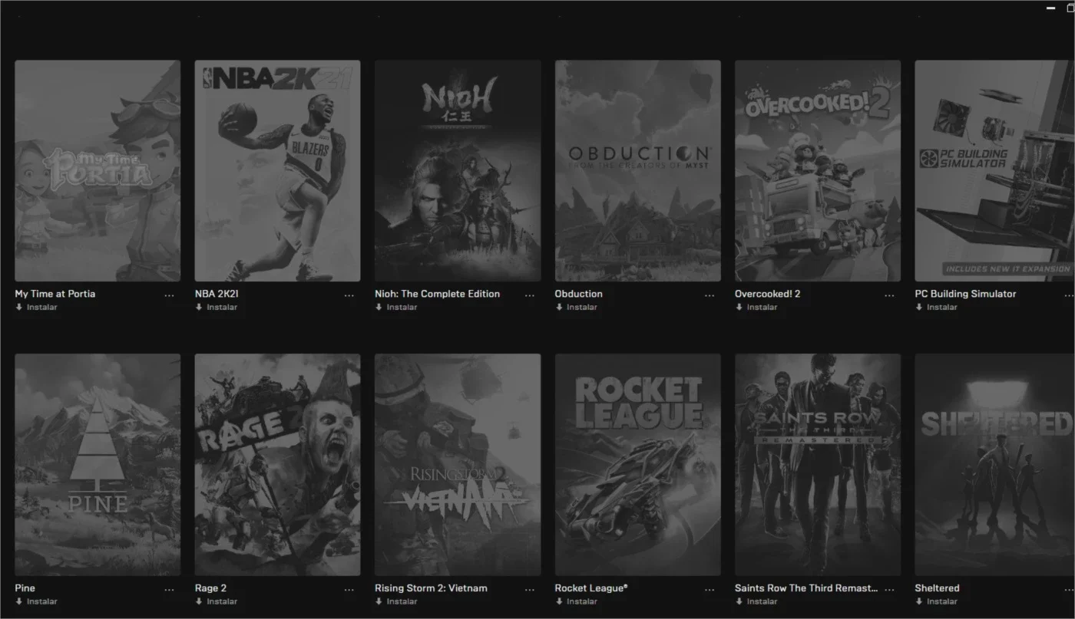Select the "Rocket League®" title text
Screen dimensions: 1075x619
[x=591, y=588]
